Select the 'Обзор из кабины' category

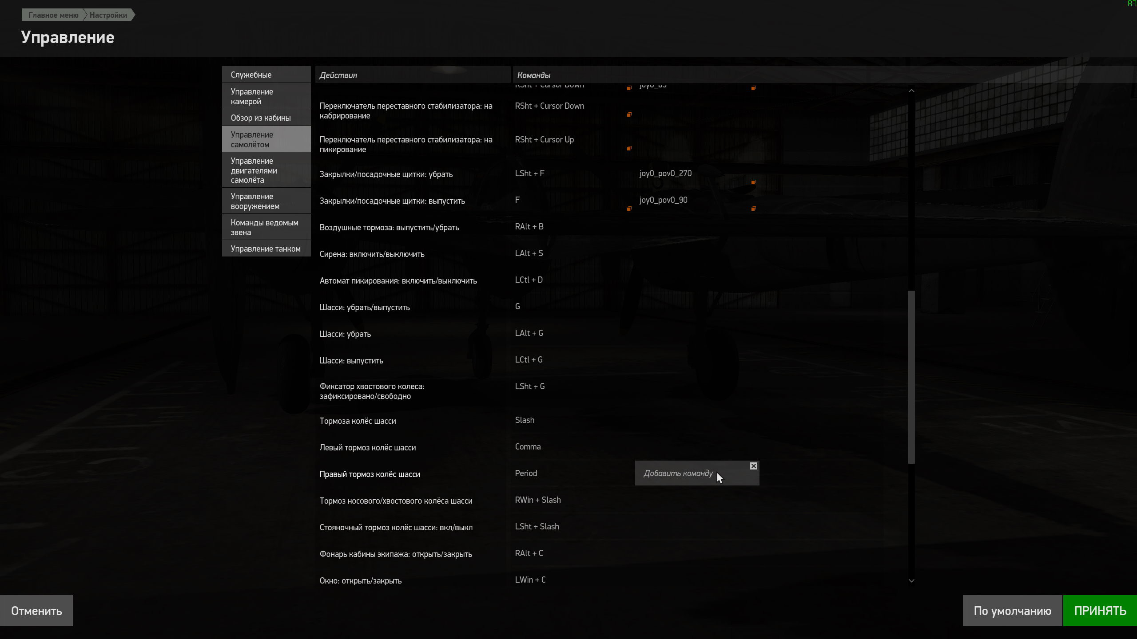pyautogui.click(x=266, y=118)
